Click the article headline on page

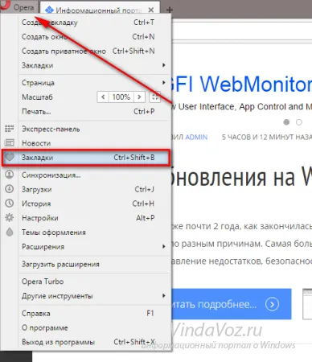[x=241, y=177]
